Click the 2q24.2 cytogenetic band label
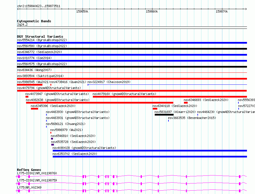Screen dimensions: 255x194 click(22, 25)
